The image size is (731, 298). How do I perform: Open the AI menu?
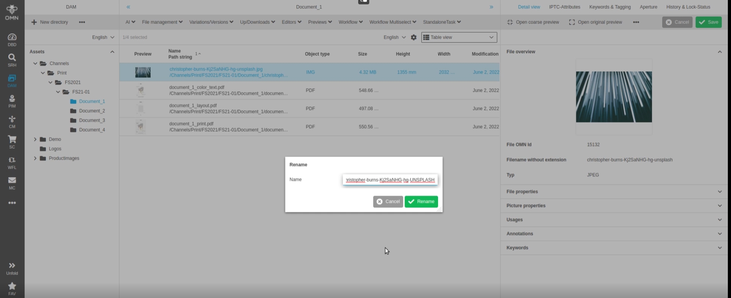coord(130,22)
